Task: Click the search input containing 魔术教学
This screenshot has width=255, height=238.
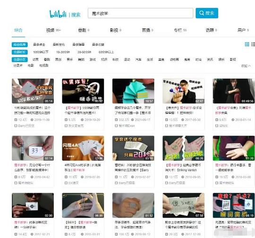Action: click(x=140, y=13)
